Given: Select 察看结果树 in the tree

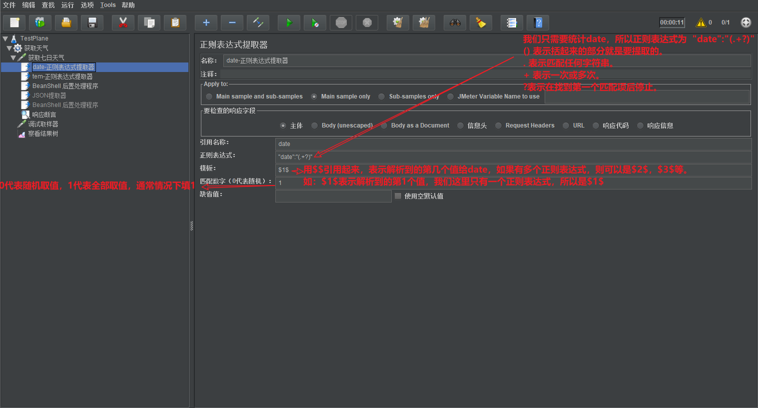Looking at the screenshot, I should pyautogui.click(x=43, y=133).
